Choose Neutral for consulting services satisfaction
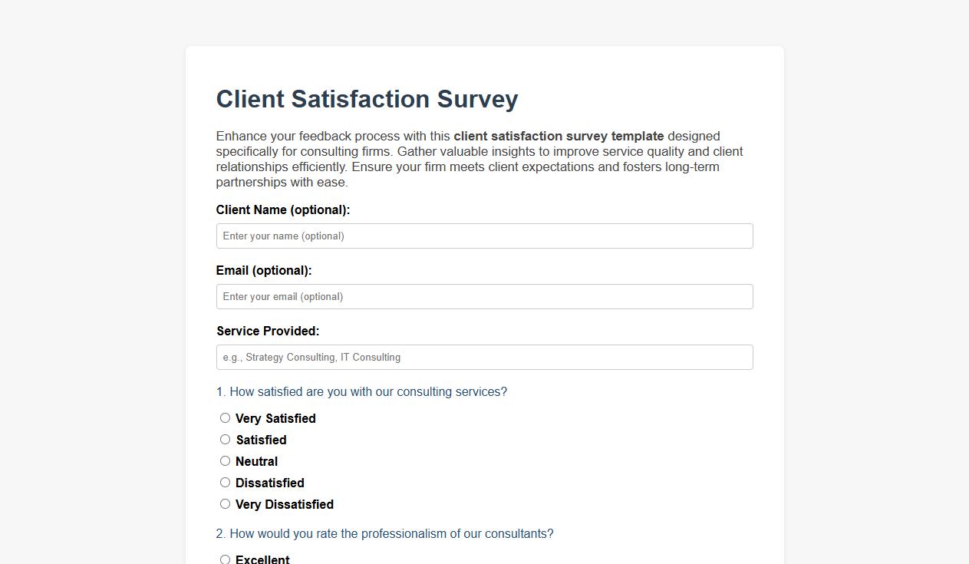This screenshot has height=564, width=969. (x=225, y=460)
